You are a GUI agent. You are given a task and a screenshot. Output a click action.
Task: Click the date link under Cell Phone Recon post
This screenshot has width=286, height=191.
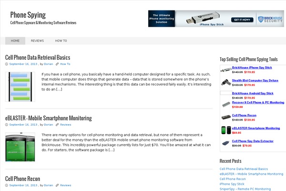tap(23, 185)
